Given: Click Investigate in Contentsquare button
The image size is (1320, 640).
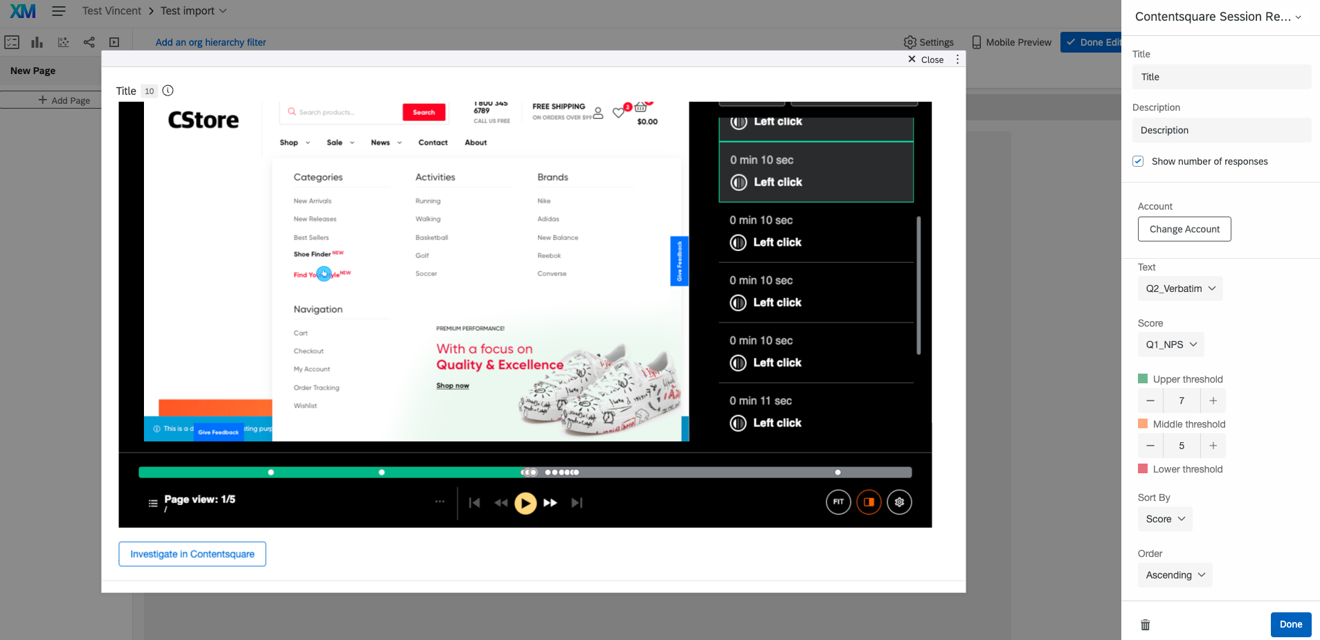Looking at the screenshot, I should tap(192, 554).
